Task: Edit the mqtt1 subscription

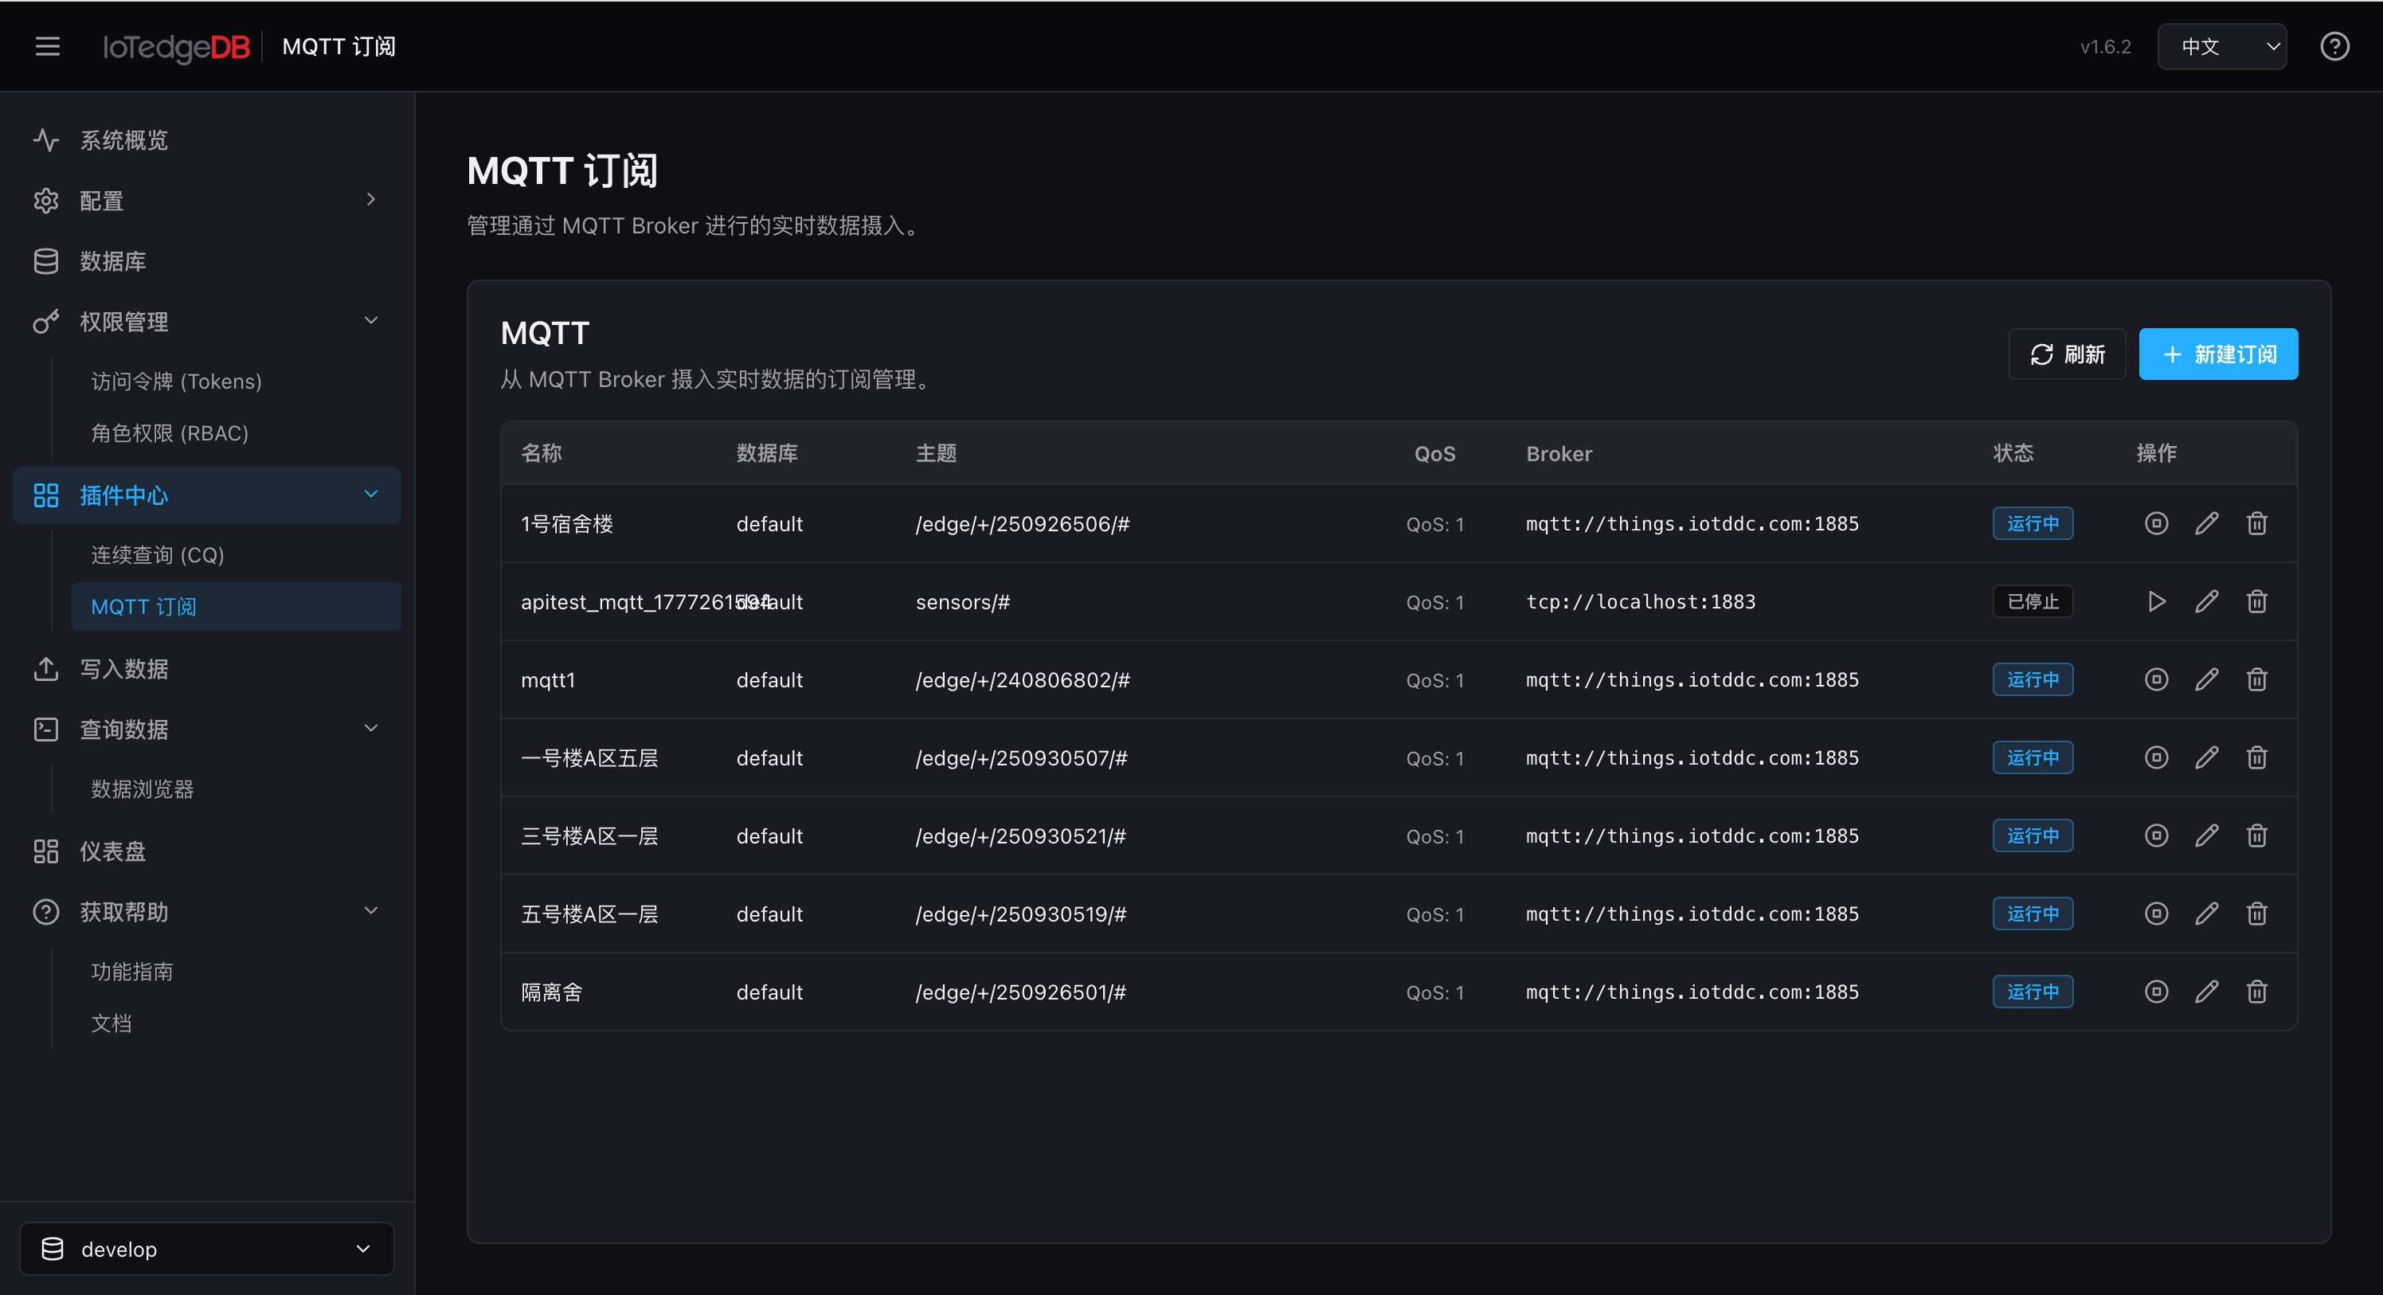Action: click(2207, 680)
